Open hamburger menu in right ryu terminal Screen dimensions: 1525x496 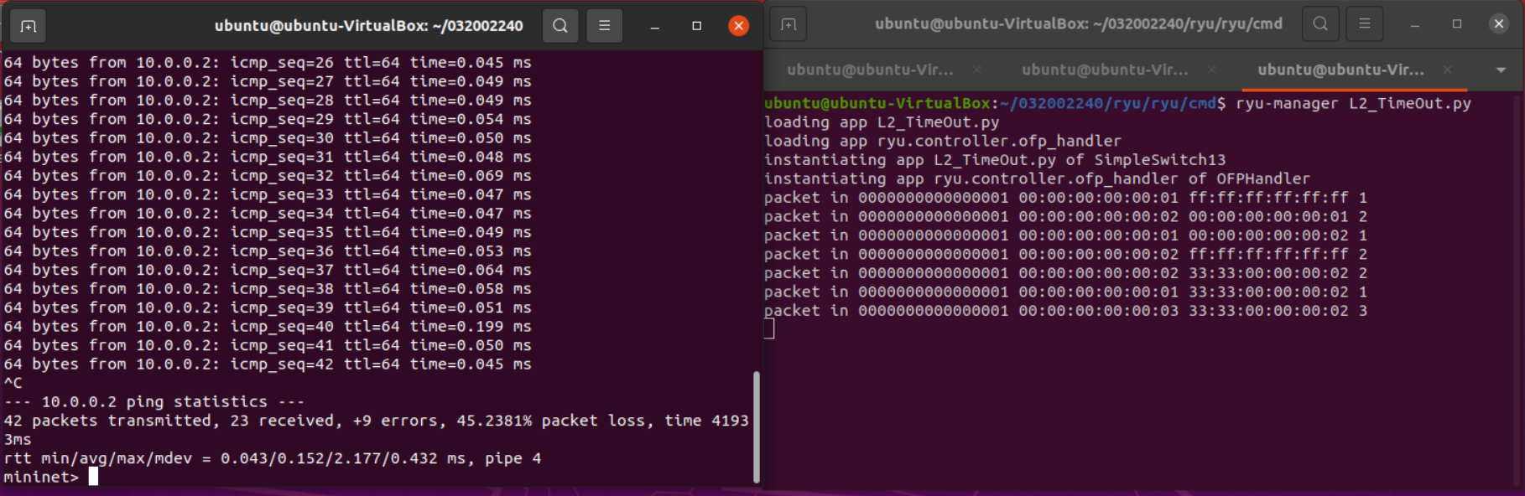[x=1365, y=24]
